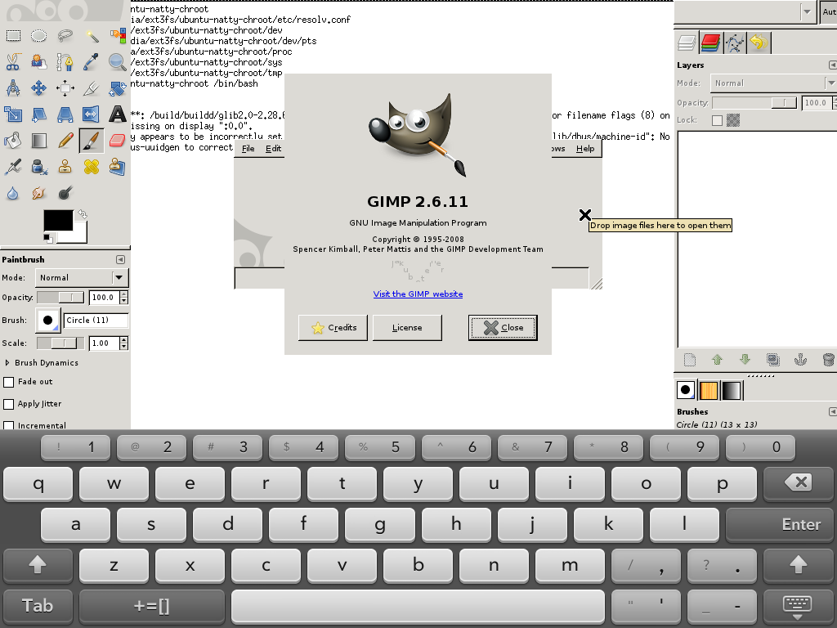Choose the Blend gradient tool

coord(39,141)
